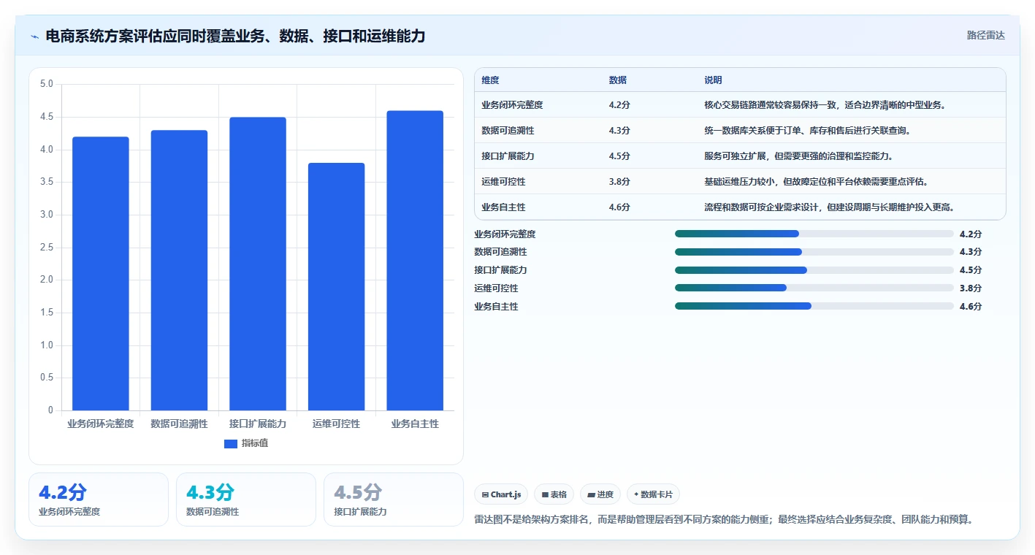Click the 数据可追溯性 4.3分 progress bar
This screenshot has width=1035, height=555.
[x=814, y=252]
